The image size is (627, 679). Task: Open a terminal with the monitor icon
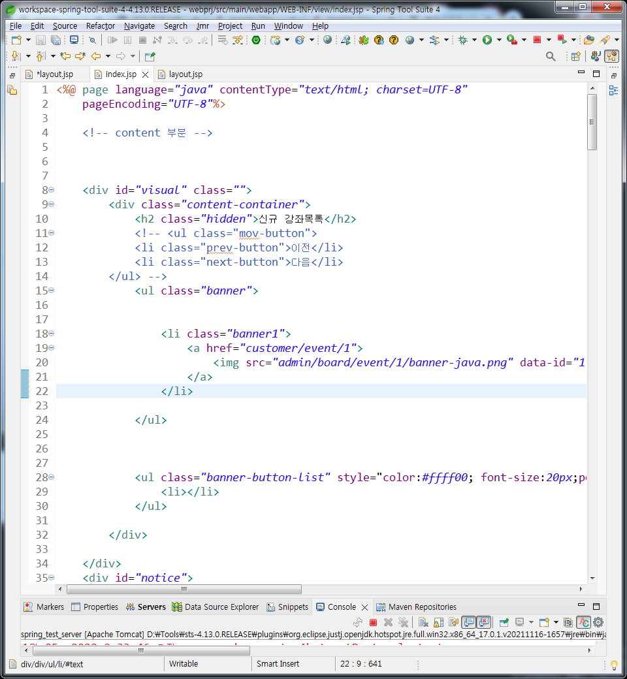pos(74,40)
